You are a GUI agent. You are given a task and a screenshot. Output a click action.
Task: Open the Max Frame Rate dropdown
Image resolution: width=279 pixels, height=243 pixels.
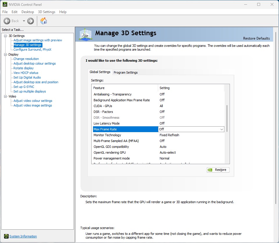tap(221, 129)
